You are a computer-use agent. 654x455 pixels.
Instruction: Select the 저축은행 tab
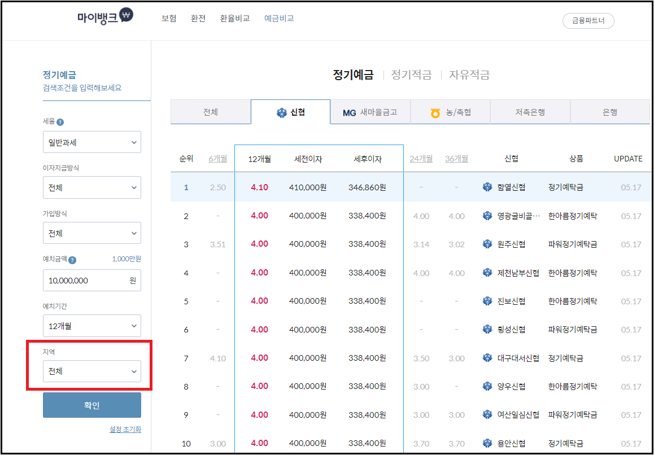tap(530, 112)
